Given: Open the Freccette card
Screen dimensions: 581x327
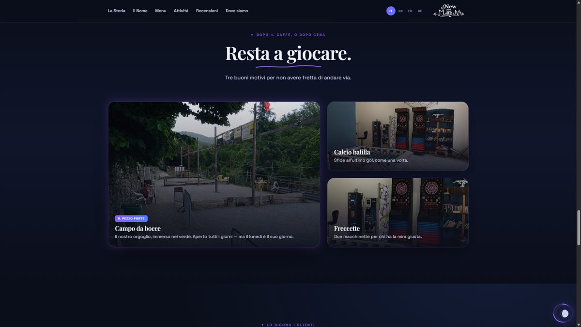Looking at the screenshot, I should tap(398, 213).
